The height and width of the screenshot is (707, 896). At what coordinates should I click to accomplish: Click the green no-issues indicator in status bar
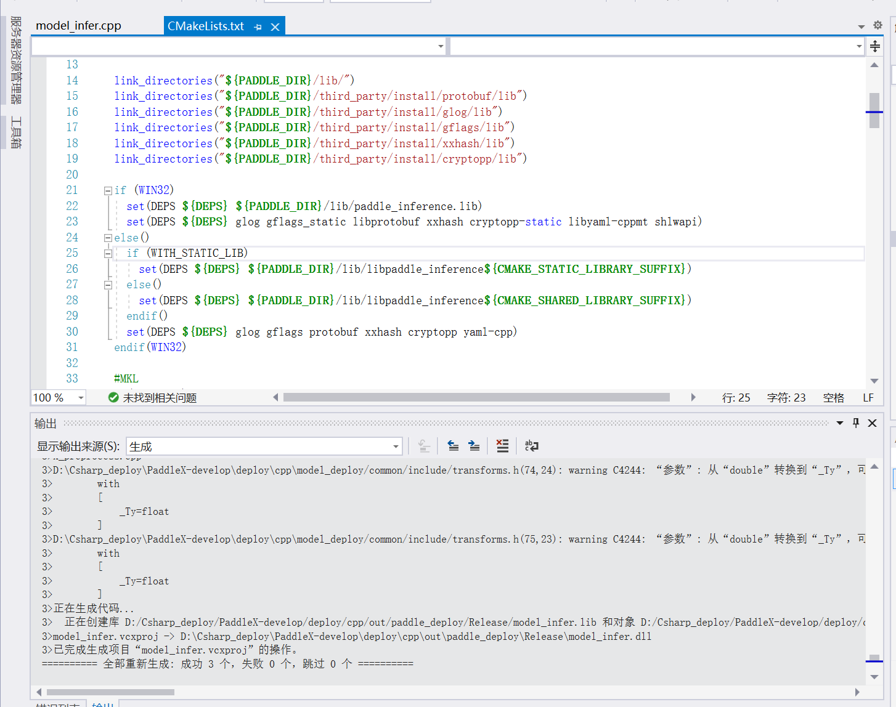[113, 397]
